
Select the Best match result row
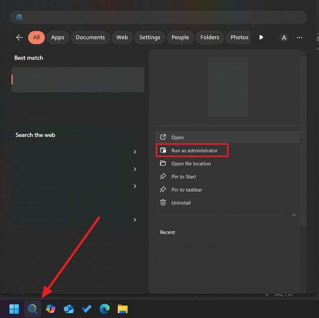point(78,79)
